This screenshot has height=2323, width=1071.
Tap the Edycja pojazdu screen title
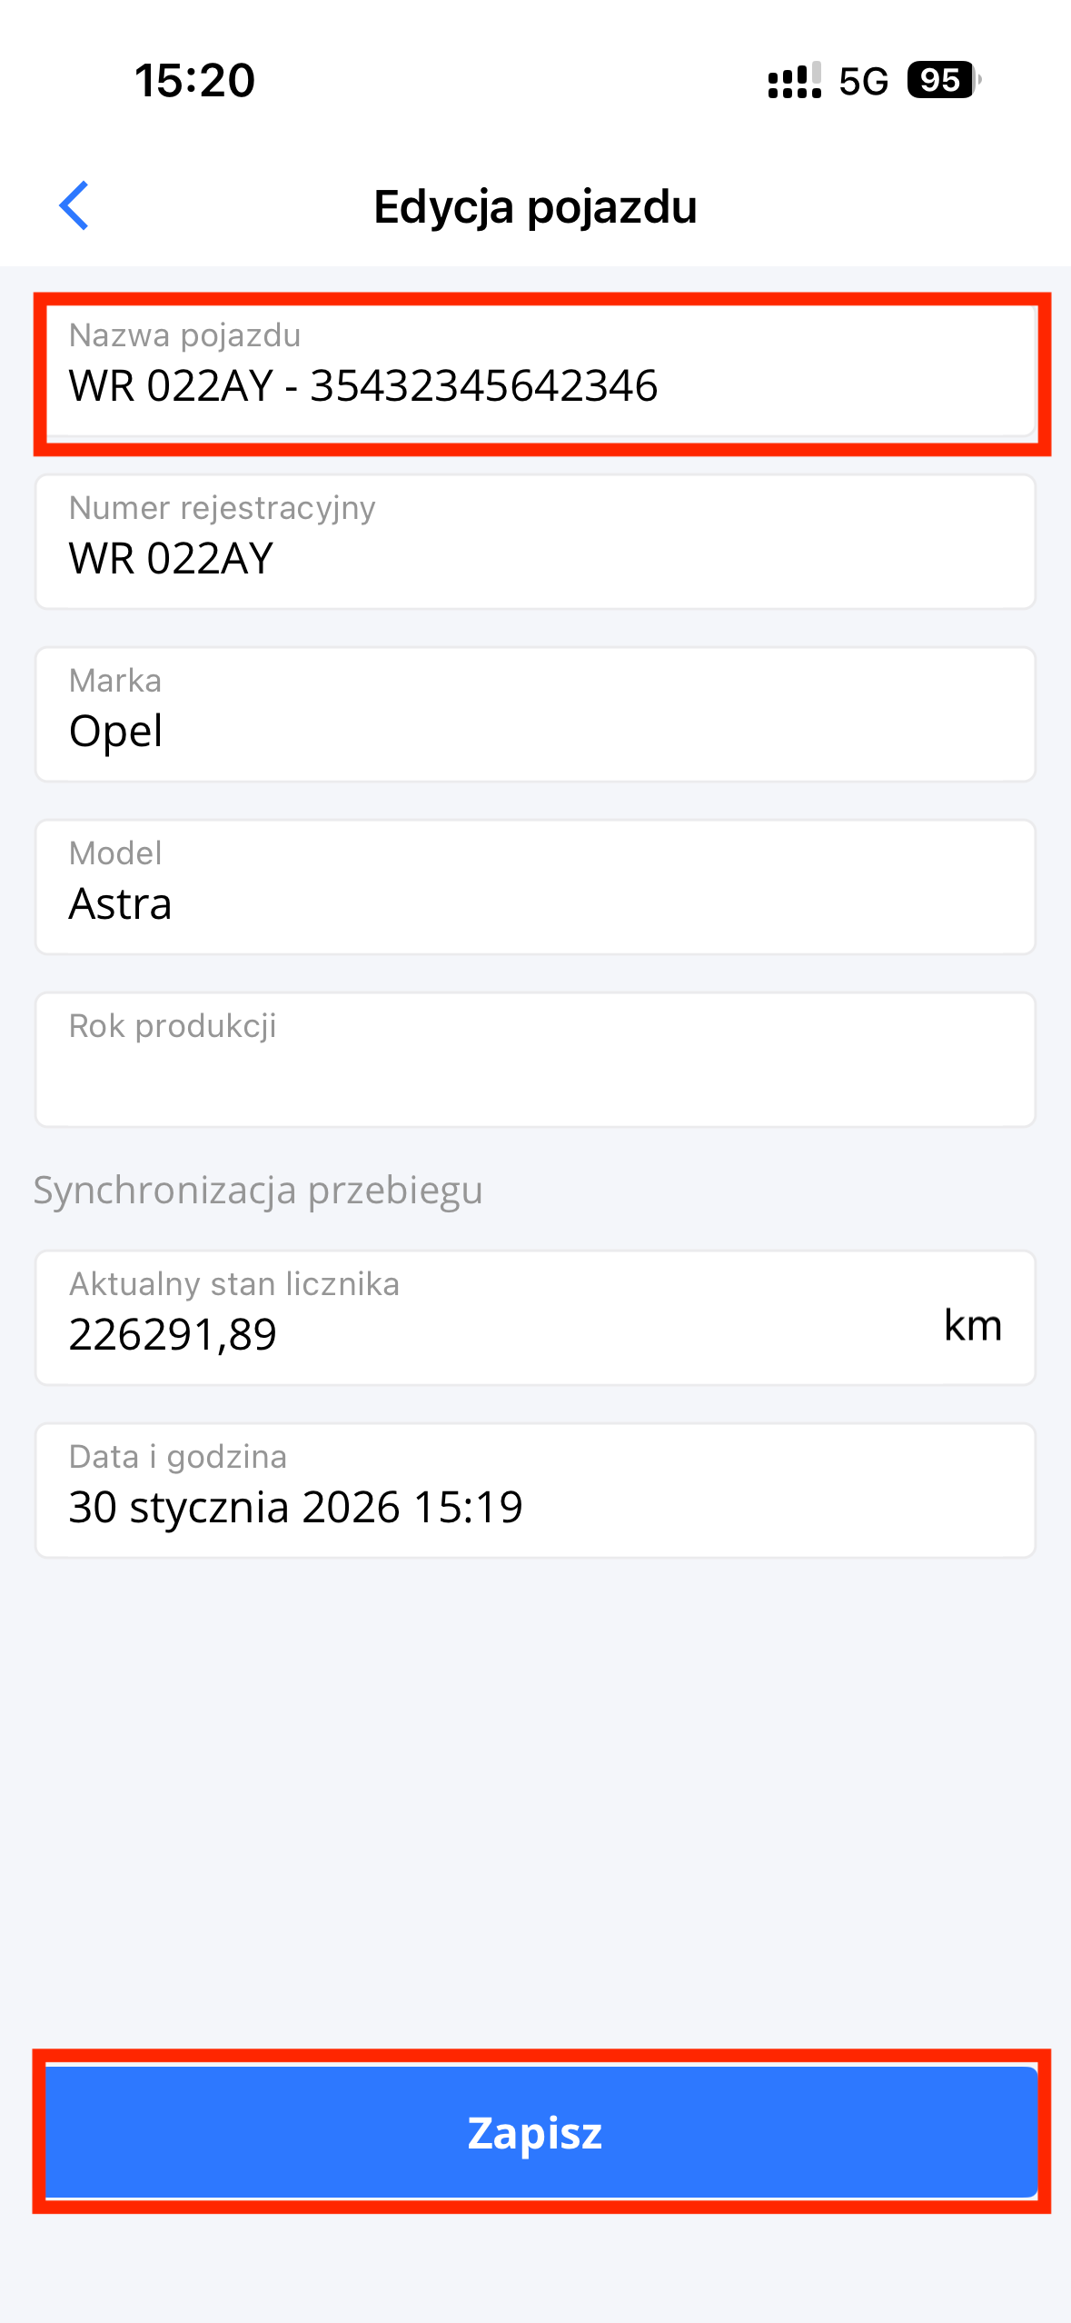coord(535,207)
